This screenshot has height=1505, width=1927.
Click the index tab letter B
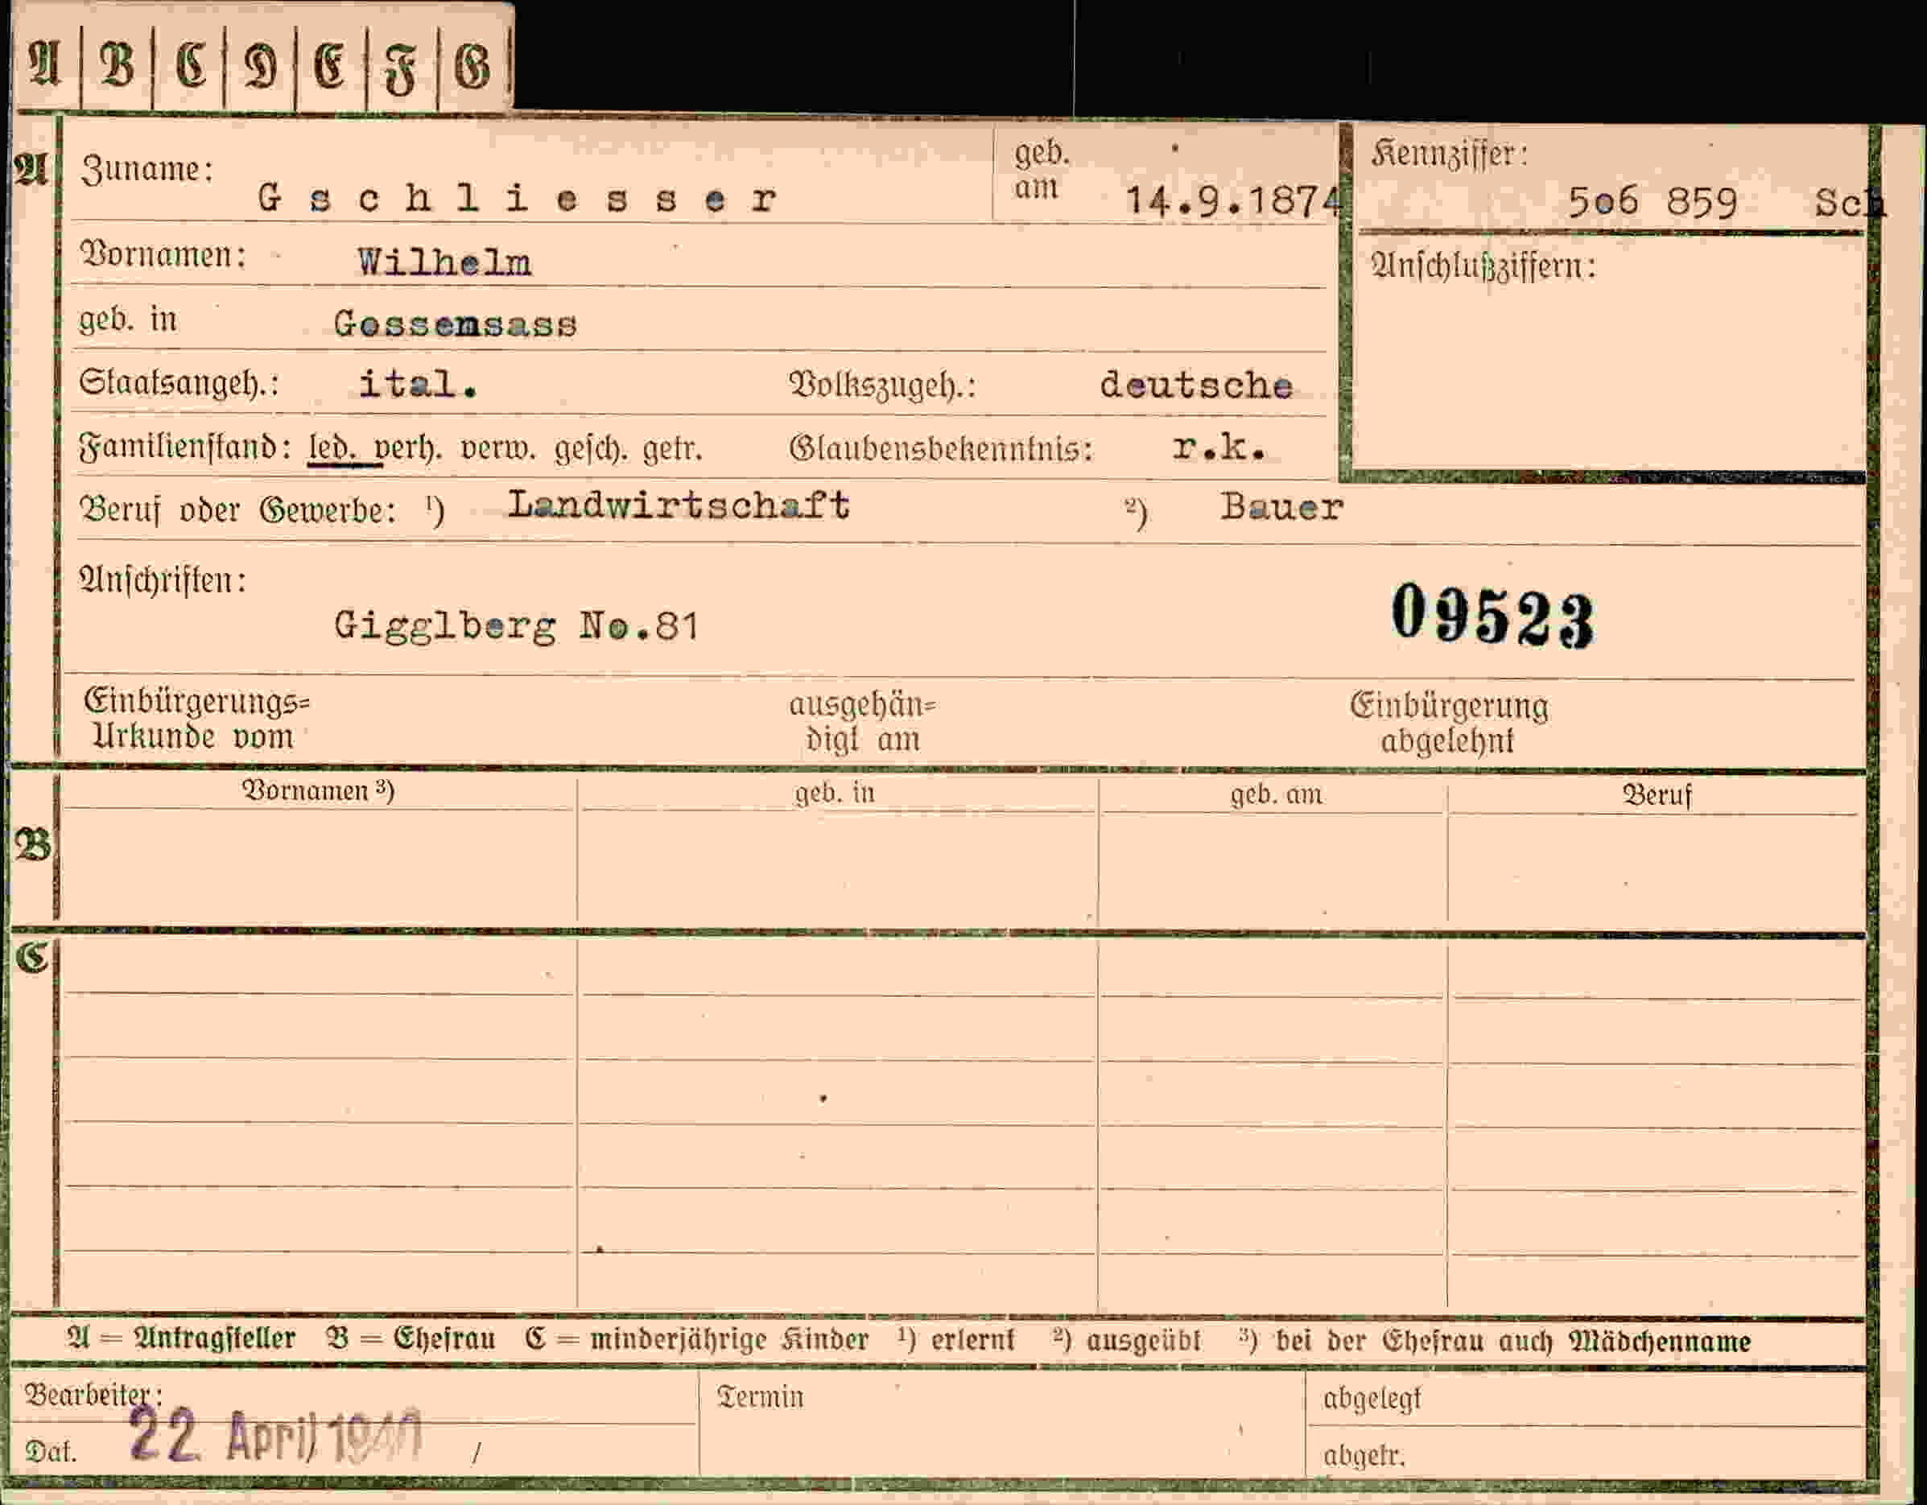[118, 64]
